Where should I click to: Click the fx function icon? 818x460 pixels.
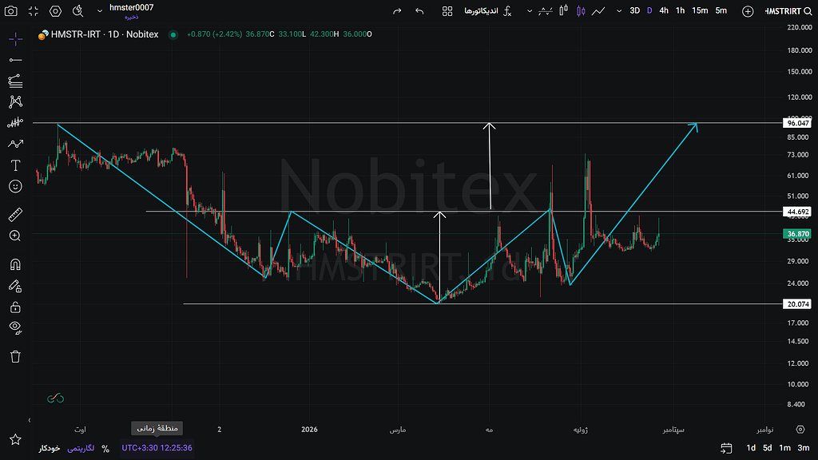(507, 11)
